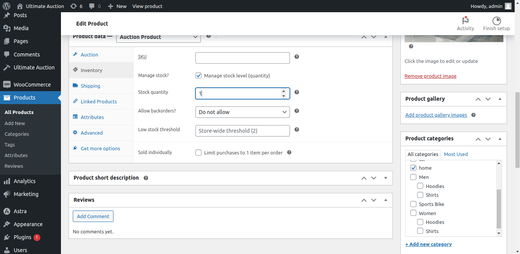Open Add New under Products

(15, 123)
